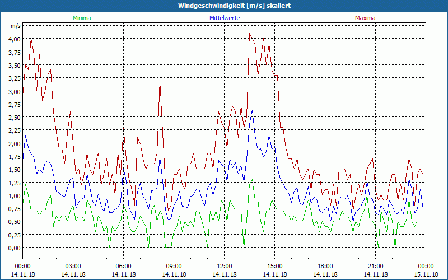Select the 21:00 time axis label
448x280 pixels.
coord(375,266)
